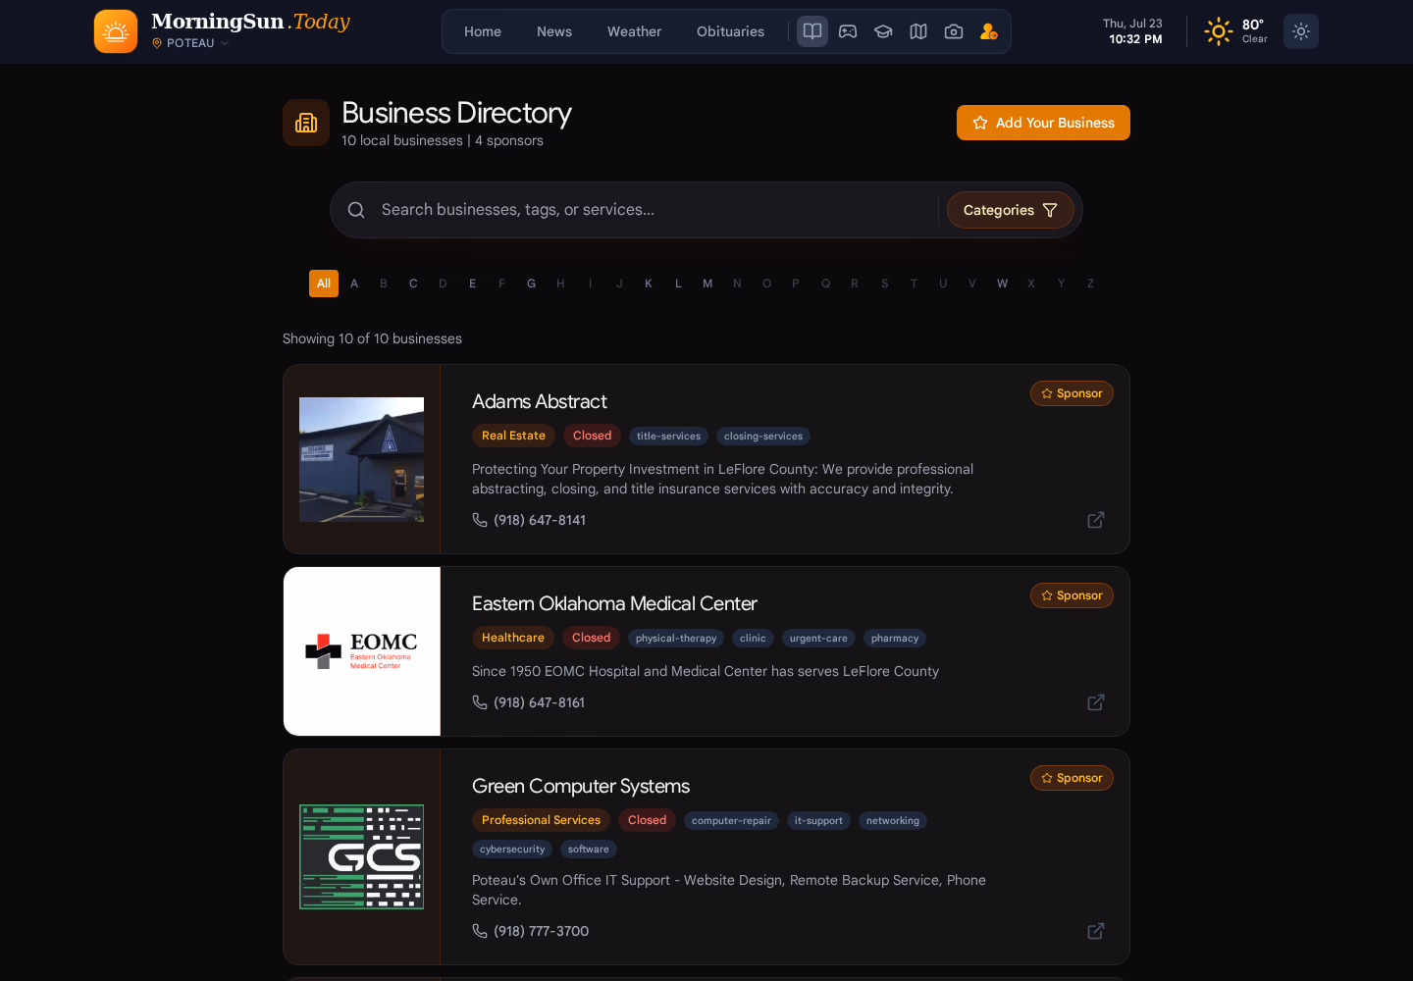Open the graduation cap schools icon
The width and height of the screenshot is (1413, 981).
point(883,31)
